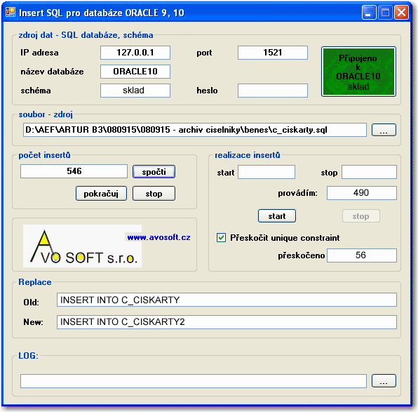
Task: Focus the IP adresa field 127.0.0.1
Action: [x=135, y=53]
